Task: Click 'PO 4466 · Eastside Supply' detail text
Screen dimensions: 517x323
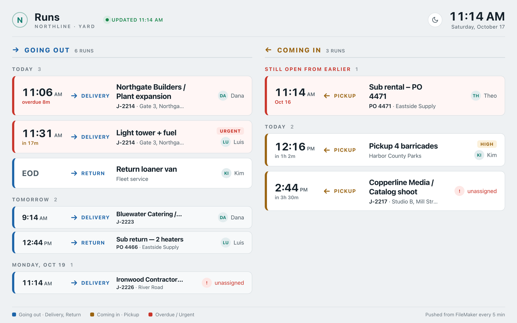Action: [x=148, y=247]
